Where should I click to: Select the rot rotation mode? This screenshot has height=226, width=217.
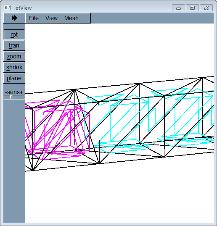coord(14,34)
